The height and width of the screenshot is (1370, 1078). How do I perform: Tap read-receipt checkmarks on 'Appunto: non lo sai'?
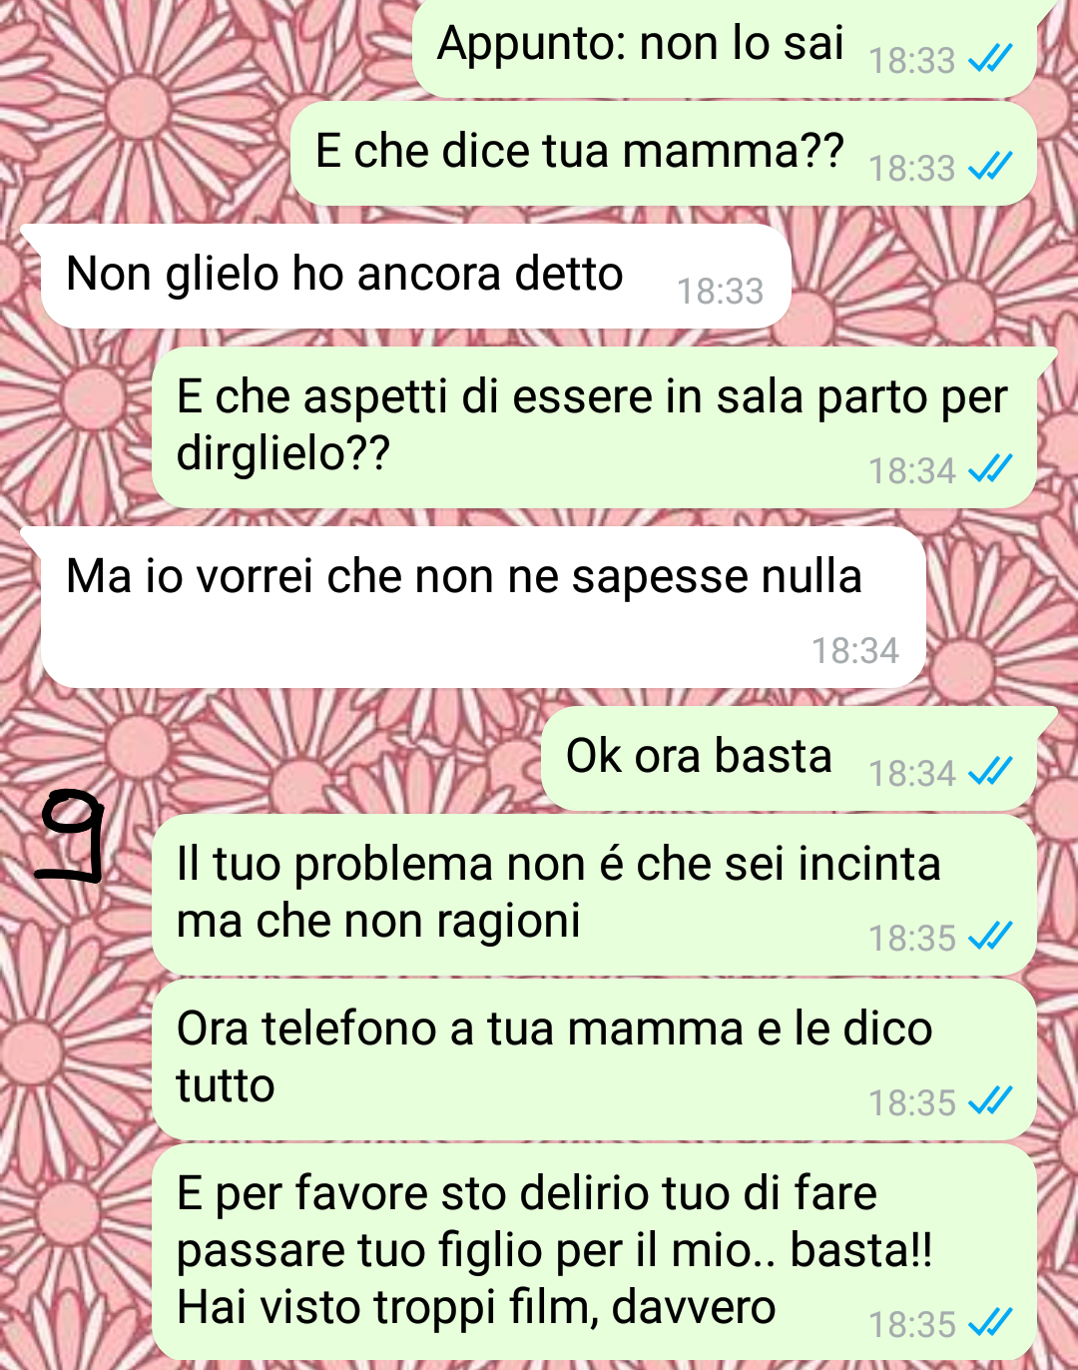coord(990,60)
